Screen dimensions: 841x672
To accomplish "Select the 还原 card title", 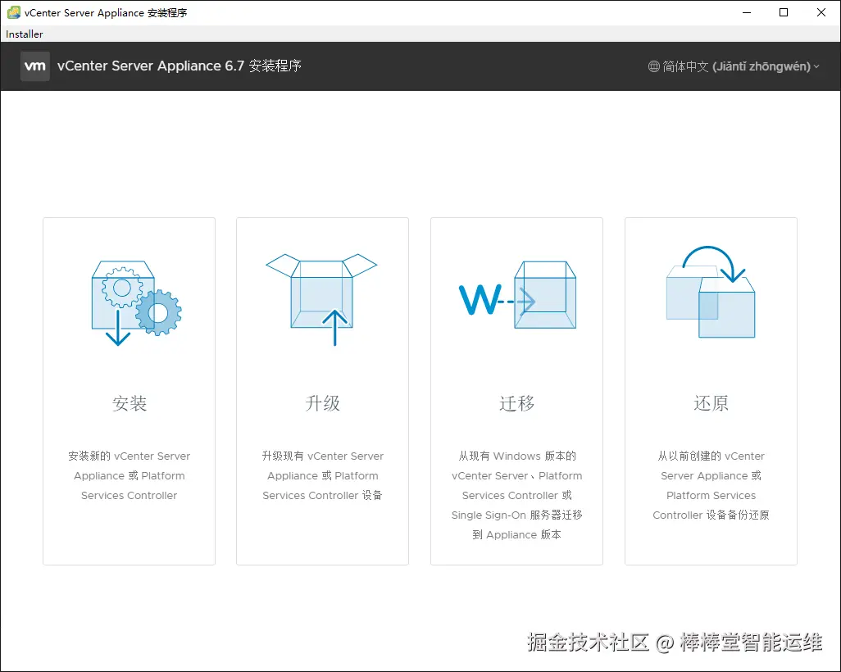I will coord(711,403).
